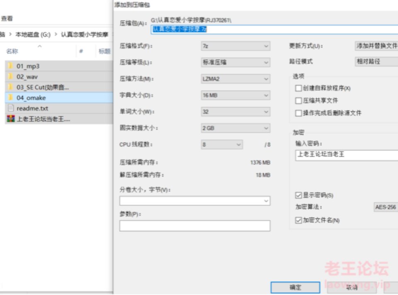Viewport: 398px width, 295px height.
Task: Open the CPU 线程数 dropdown showing 8
Action: (222, 144)
